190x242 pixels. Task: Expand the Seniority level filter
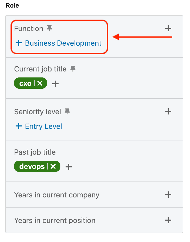pyautogui.click(x=168, y=112)
